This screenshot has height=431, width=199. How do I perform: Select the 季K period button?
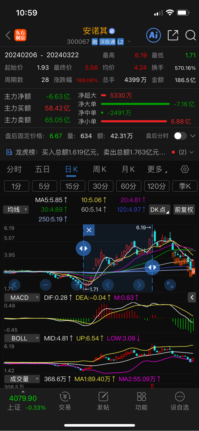[185, 186]
